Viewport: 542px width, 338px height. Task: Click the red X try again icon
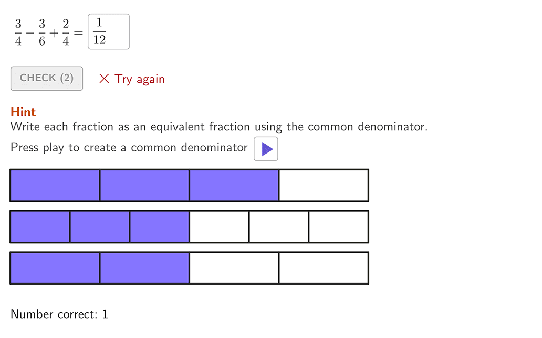104,79
